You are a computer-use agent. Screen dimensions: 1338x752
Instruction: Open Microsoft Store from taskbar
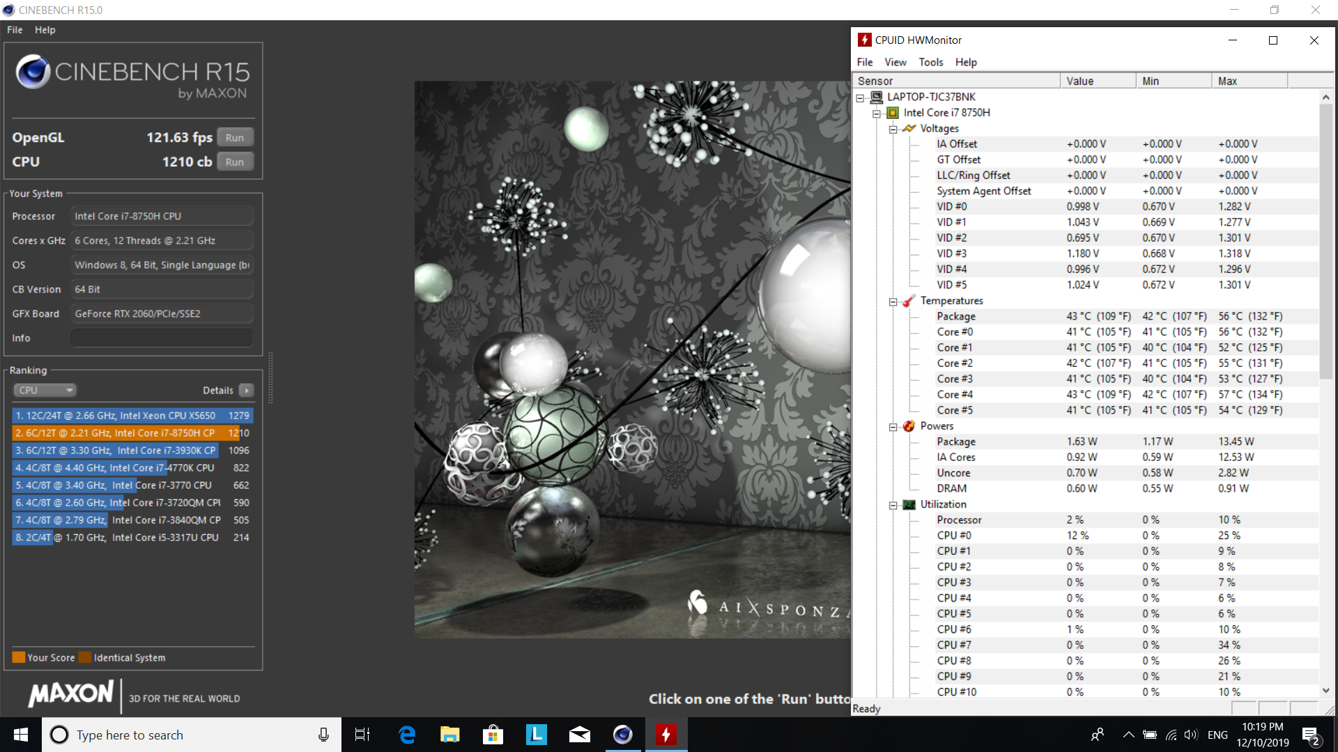coord(493,735)
